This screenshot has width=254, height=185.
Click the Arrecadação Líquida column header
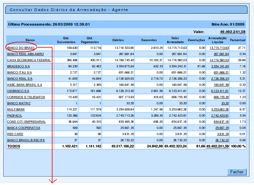[217, 40]
